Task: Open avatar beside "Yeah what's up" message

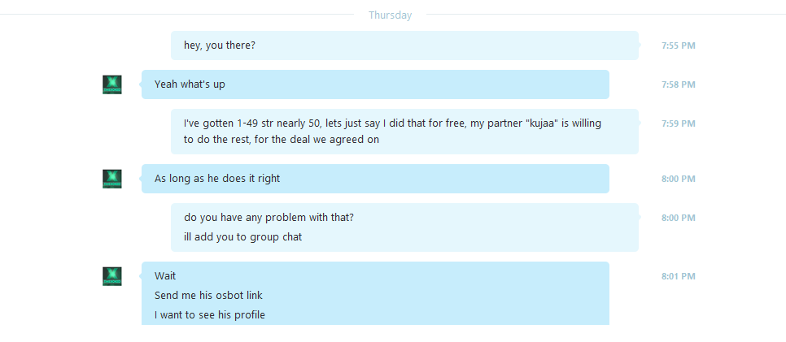Action: tap(111, 84)
